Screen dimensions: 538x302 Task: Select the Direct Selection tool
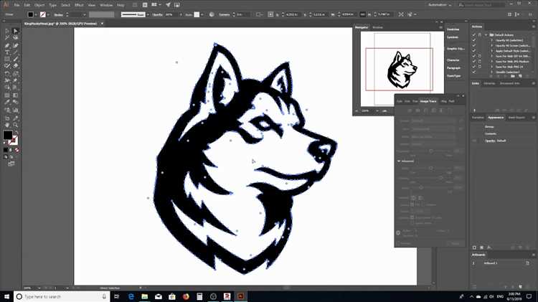pyautogui.click(x=15, y=31)
